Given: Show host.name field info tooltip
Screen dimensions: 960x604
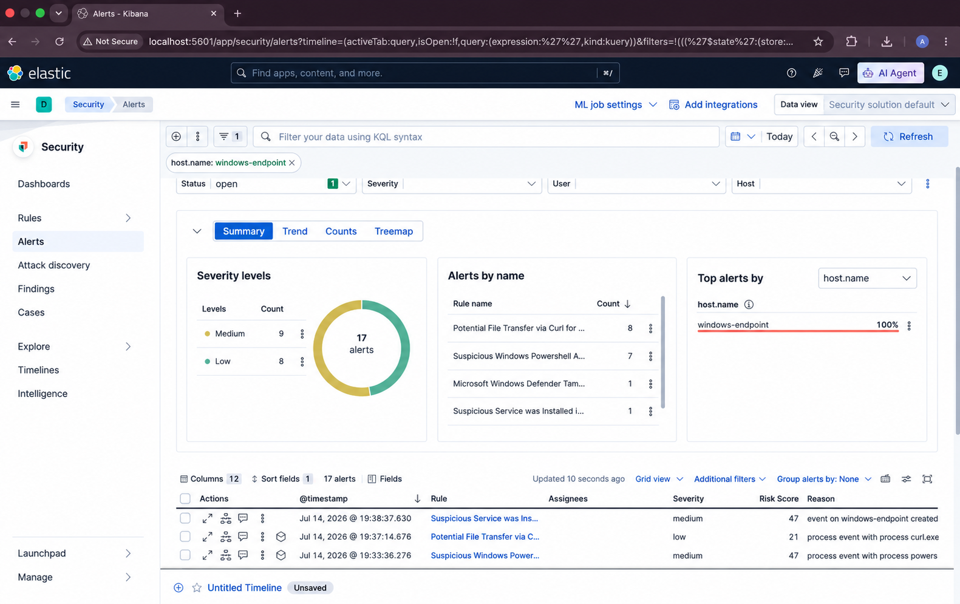Looking at the screenshot, I should (x=749, y=305).
